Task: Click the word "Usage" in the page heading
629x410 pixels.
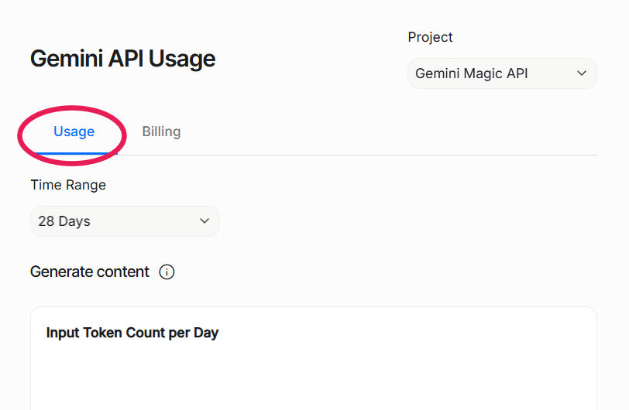Action: [182, 59]
